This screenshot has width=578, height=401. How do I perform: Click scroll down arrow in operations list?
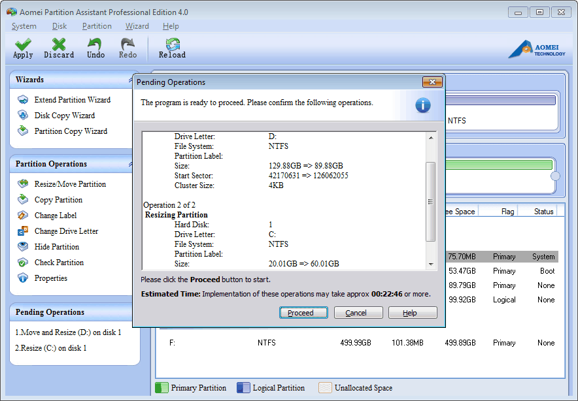click(431, 264)
